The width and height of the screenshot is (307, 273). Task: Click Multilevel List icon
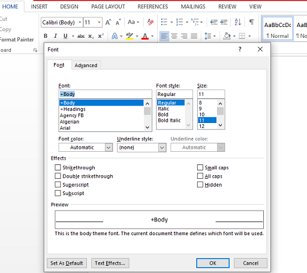click(x=195, y=22)
